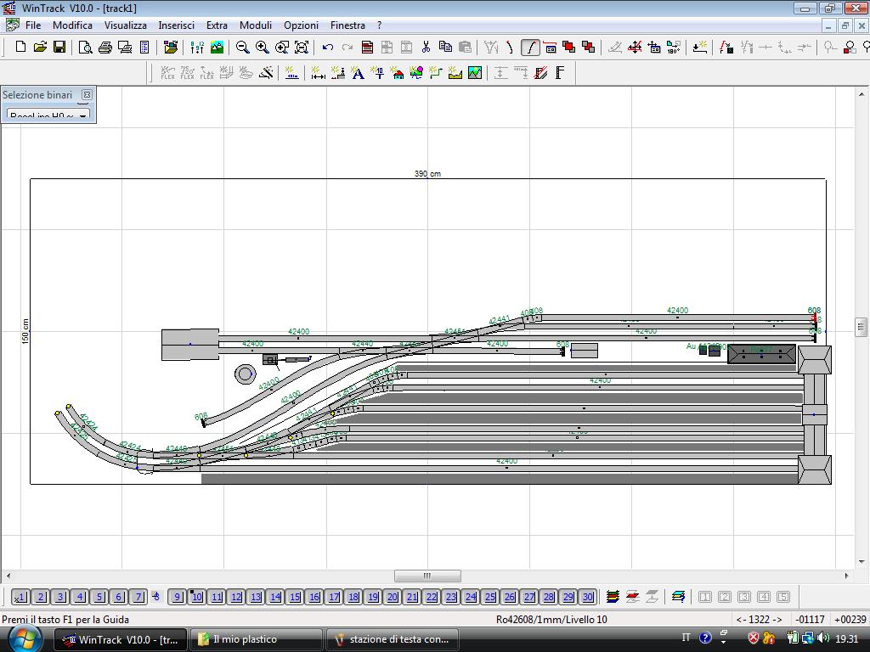This screenshot has height=652, width=870.
Task: Toggle layer 20 button
Action: click(393, 597)
